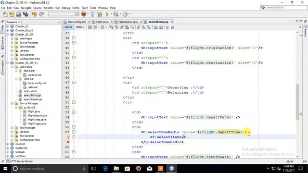This screenshot has width=308, height=173.
Task: Click the Undo toolbar icon
Action: pos(35,14)
